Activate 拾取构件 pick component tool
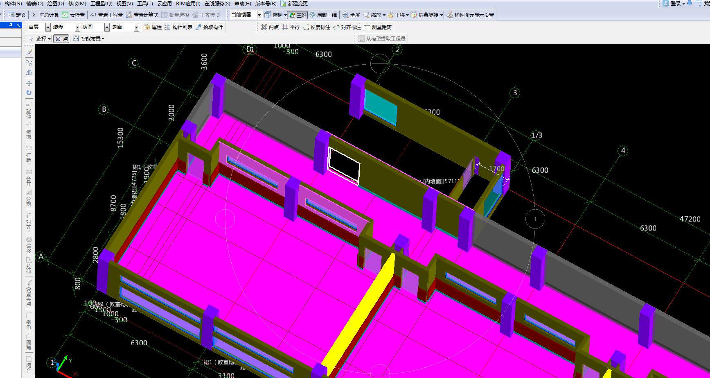The width and height of the screenshot is (710, 378). point(209,27)
